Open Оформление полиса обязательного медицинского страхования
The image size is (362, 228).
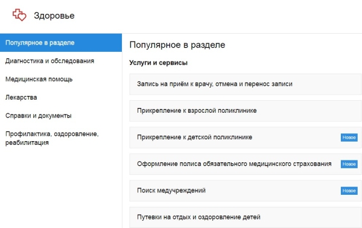point(246,164)
